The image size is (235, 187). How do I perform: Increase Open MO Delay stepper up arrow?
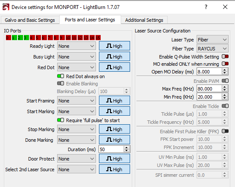tap(224, 70)
